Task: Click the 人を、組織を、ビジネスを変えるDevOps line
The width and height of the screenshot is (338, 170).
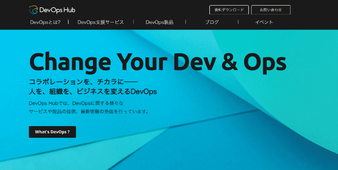Action: [x=93, y=92]
